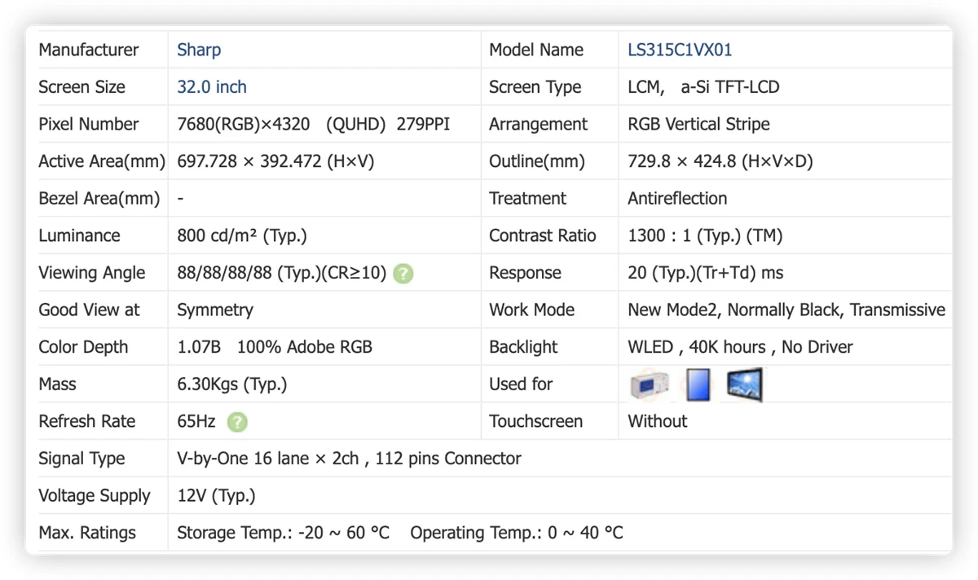Click the Model Name row label
Screen dimensions: 978x580
tap(536, 50)
